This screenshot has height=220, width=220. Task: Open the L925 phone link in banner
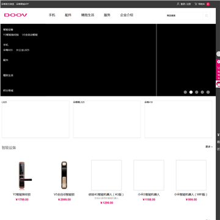click(23, 50)
